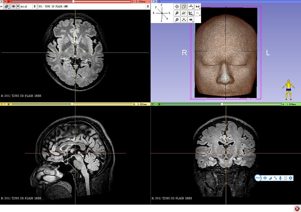301x212 pixels.
Task: Reset green slice field of view icon
Action: click(159, 104)
